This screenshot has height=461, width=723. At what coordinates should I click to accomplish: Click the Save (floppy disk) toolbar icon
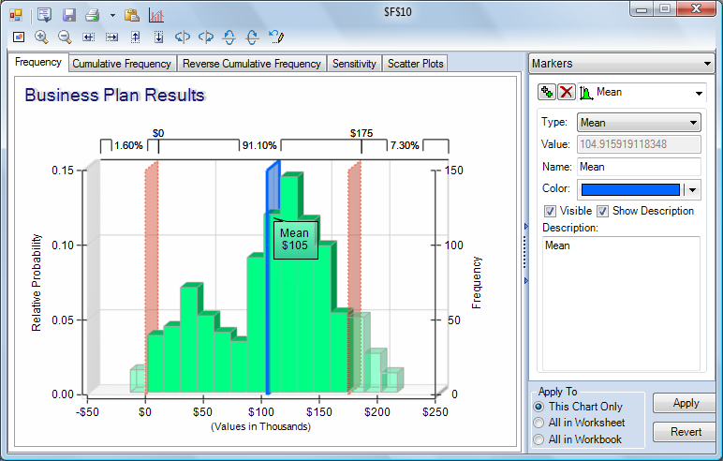coord(69,15)
